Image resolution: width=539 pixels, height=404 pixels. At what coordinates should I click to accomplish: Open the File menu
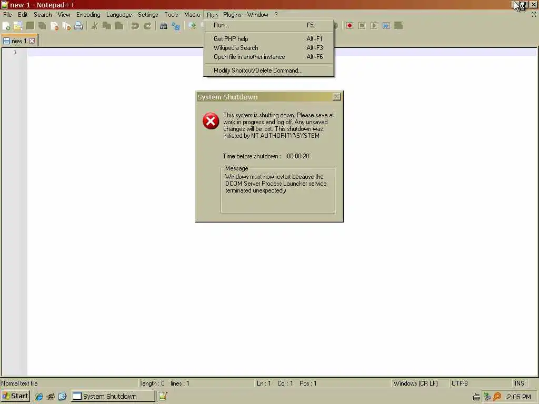(7, 15)
